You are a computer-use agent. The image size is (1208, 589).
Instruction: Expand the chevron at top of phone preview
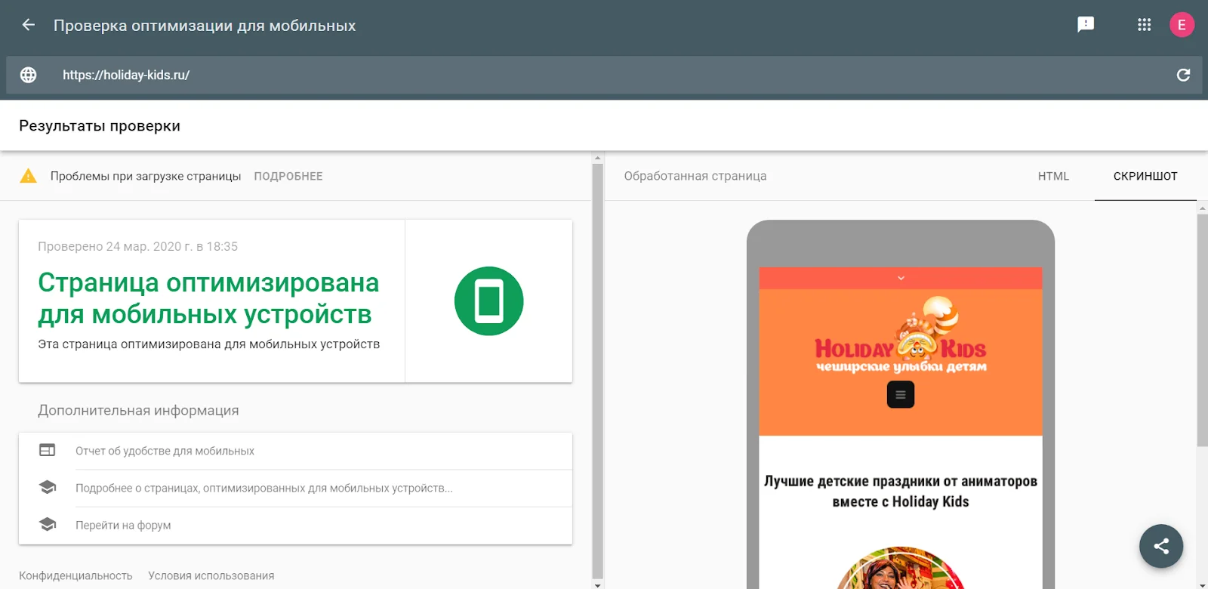click(x=901, y=278)
